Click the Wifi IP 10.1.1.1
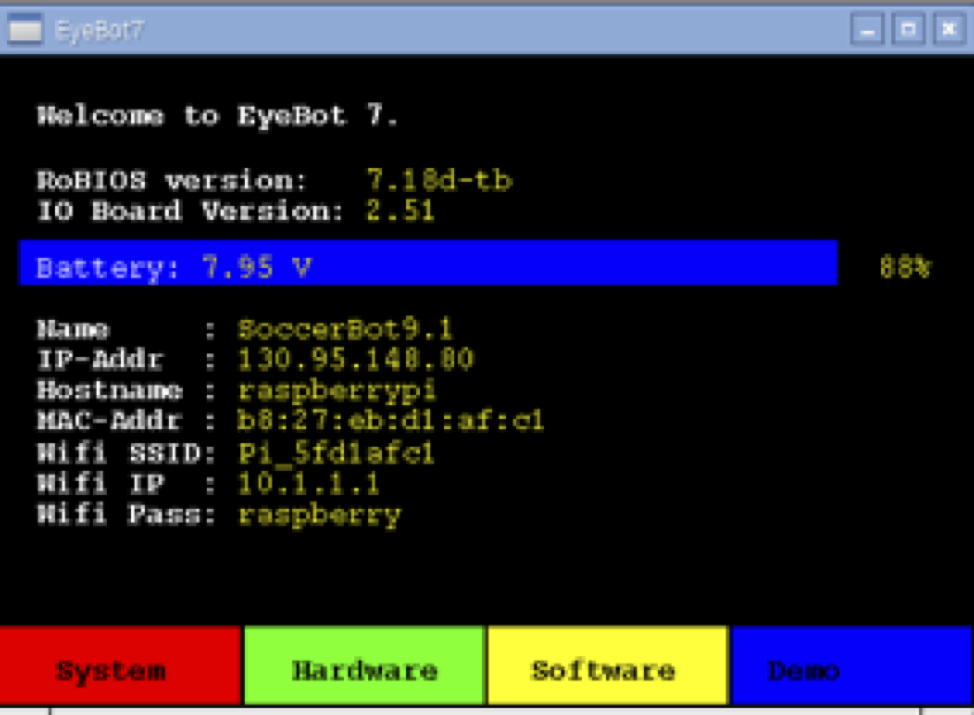The height and width of the screenshot is (715, 974). pyautogui.click(x=309, y=483)
